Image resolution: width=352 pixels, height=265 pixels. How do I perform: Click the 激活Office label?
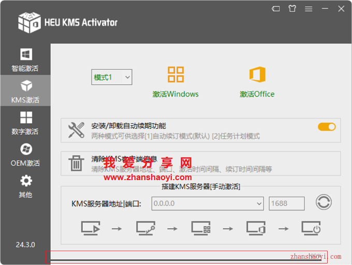(257, 94)
